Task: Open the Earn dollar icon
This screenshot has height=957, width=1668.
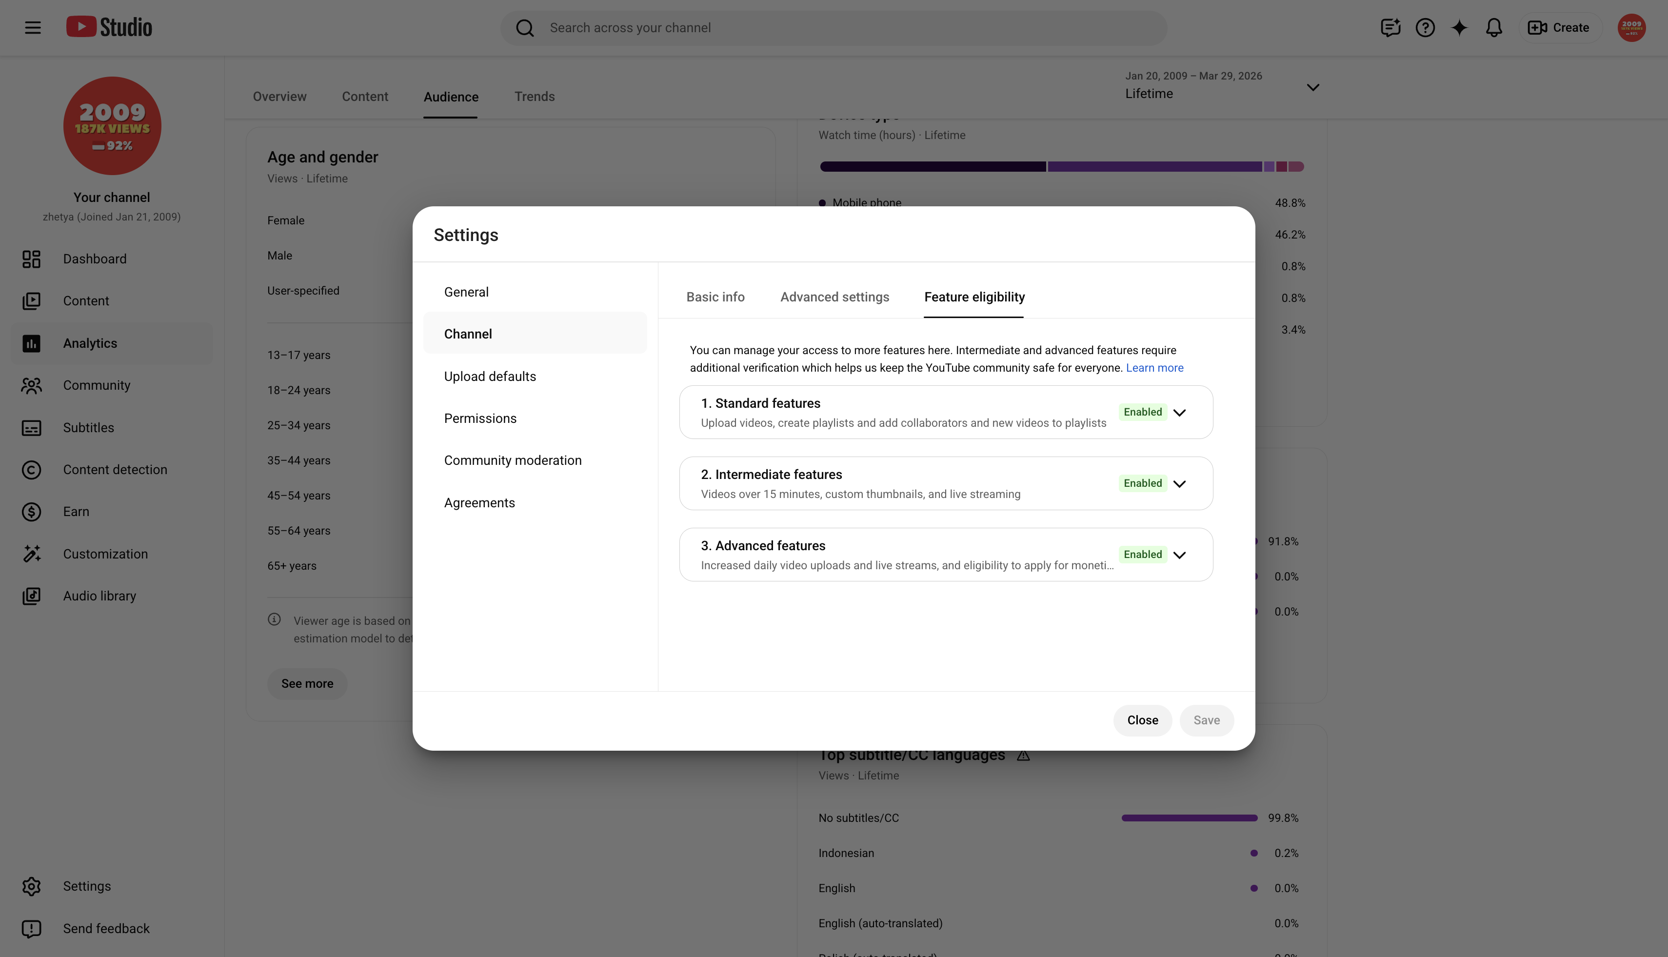Action: [32, 512]
